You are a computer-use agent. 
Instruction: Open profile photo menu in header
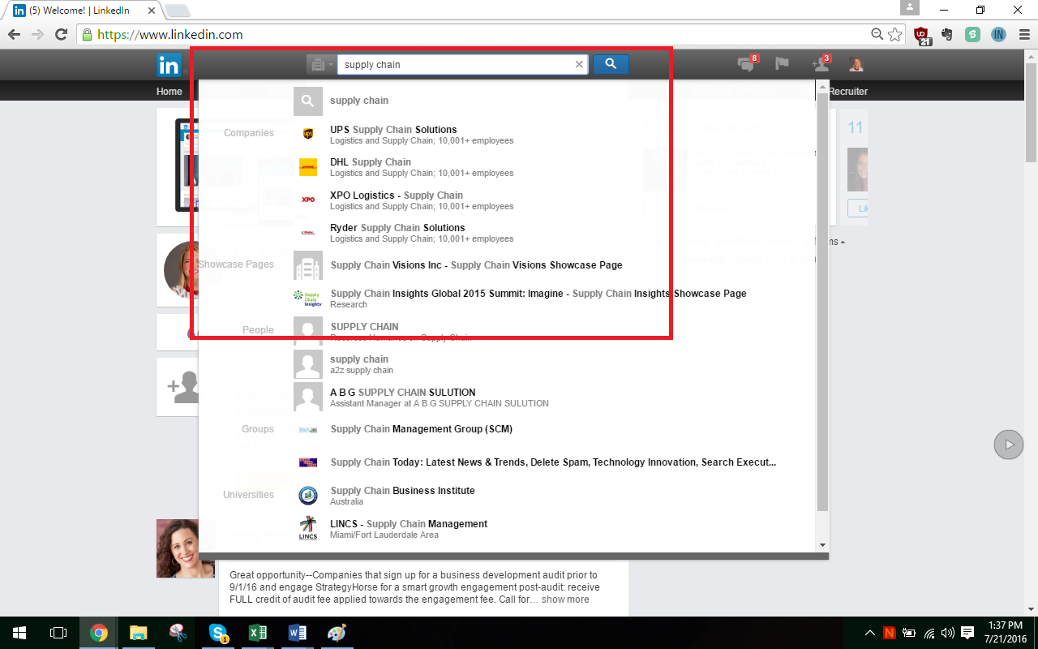[x=856, y=64]
